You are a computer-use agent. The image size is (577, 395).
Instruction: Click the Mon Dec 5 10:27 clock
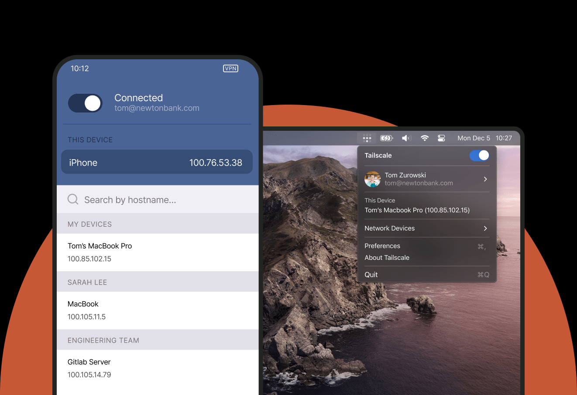coord(484,138)
